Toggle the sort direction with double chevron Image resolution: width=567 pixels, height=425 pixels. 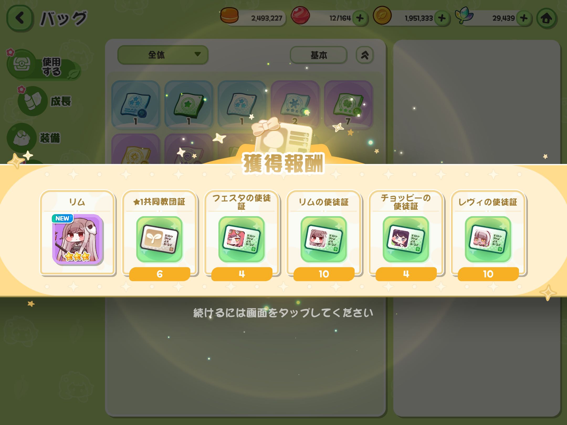click(x=365, y=55)
